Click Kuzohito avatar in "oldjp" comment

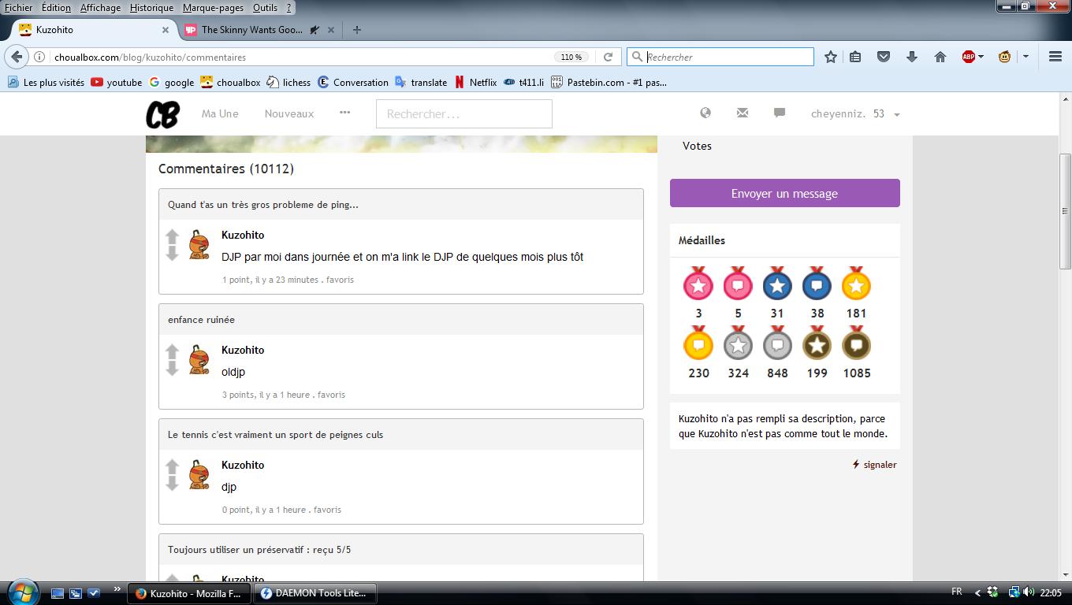coord(199,359)
